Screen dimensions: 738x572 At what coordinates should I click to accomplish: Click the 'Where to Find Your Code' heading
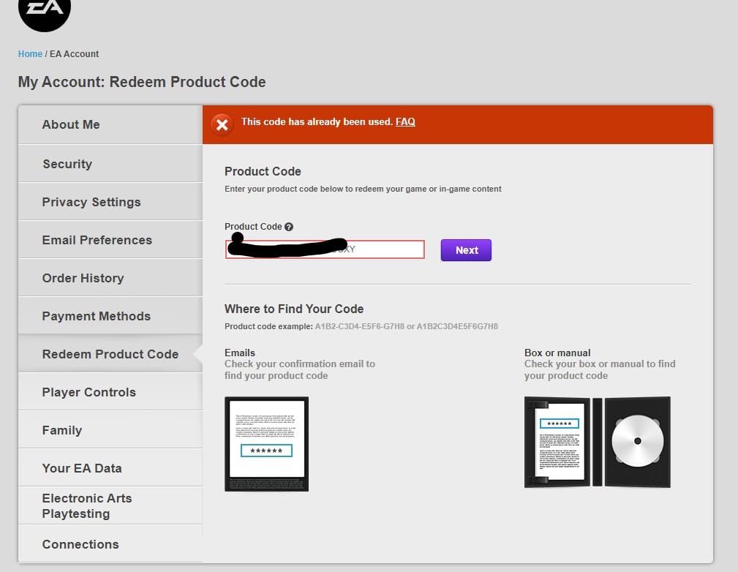(x=294, y=309)
